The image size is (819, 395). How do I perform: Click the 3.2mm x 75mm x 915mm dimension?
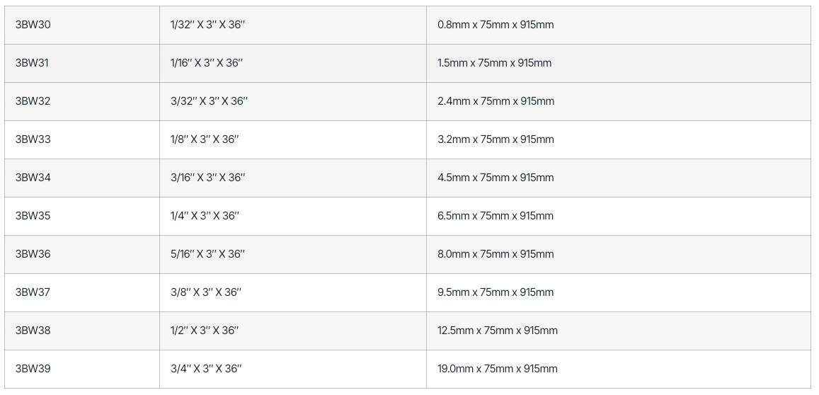[496, 139]
